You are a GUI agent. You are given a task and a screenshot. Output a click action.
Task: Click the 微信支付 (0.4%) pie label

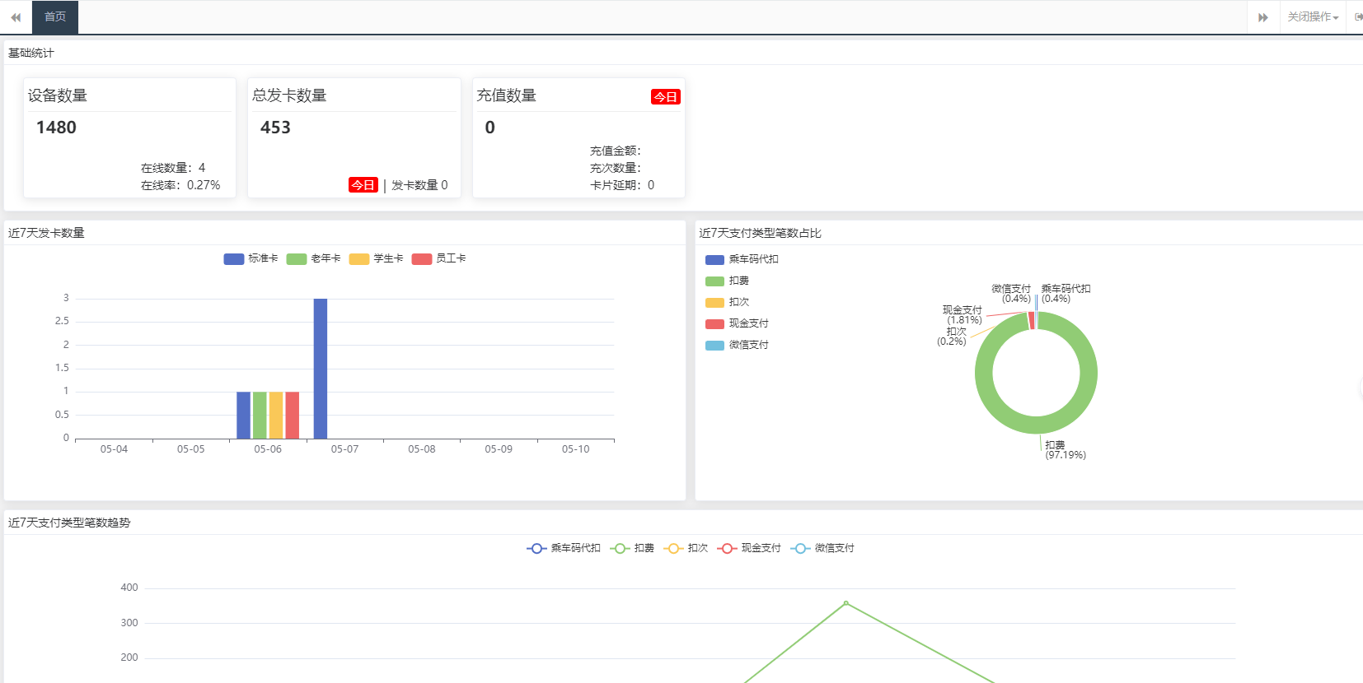pyautogui.click(x=1011, y=294)
